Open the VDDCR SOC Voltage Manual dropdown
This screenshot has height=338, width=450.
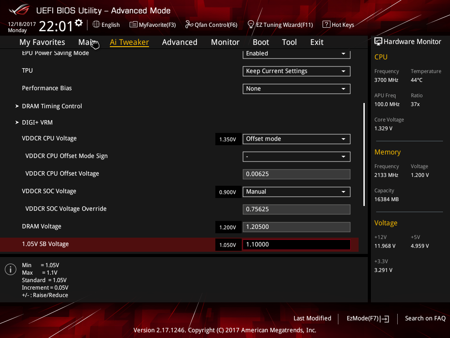(x=297, y=192)
